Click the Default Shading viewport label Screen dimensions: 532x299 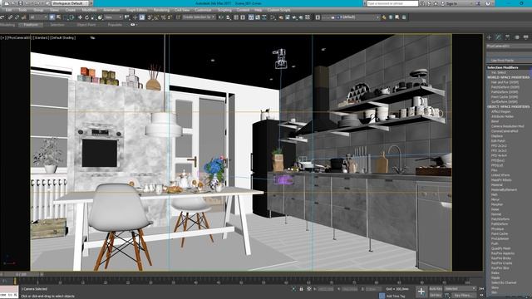(63, 37)
